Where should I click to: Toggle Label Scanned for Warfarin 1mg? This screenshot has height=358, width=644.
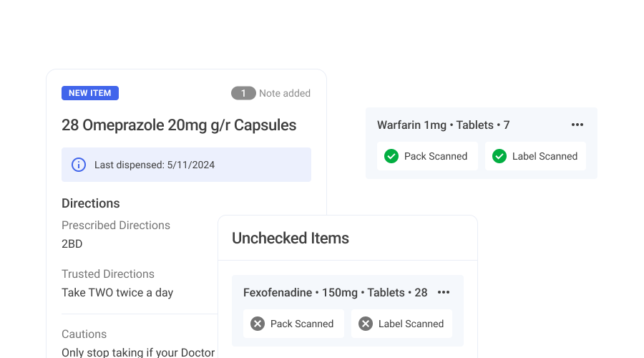pyautogui.click(x=535, y=156)
